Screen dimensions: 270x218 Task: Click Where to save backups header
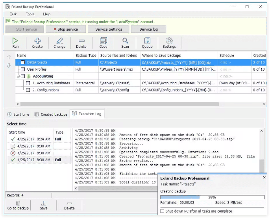click(x=179, y=55)
